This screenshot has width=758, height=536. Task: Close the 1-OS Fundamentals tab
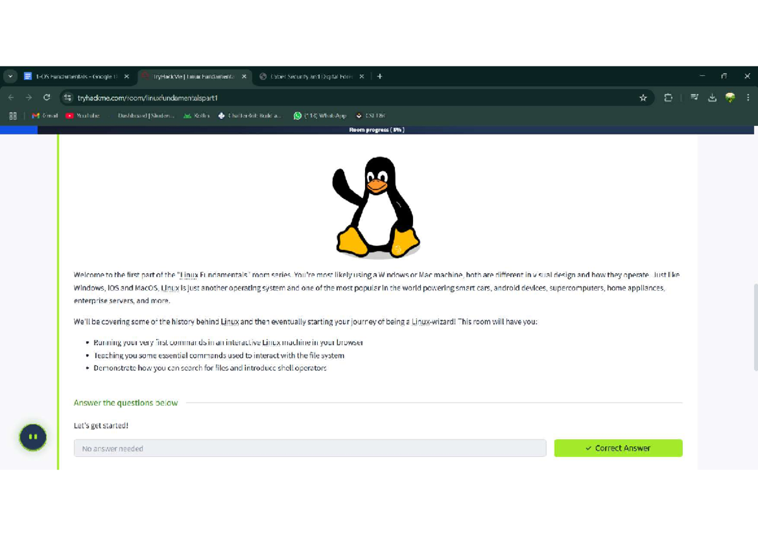click(126, 76)
